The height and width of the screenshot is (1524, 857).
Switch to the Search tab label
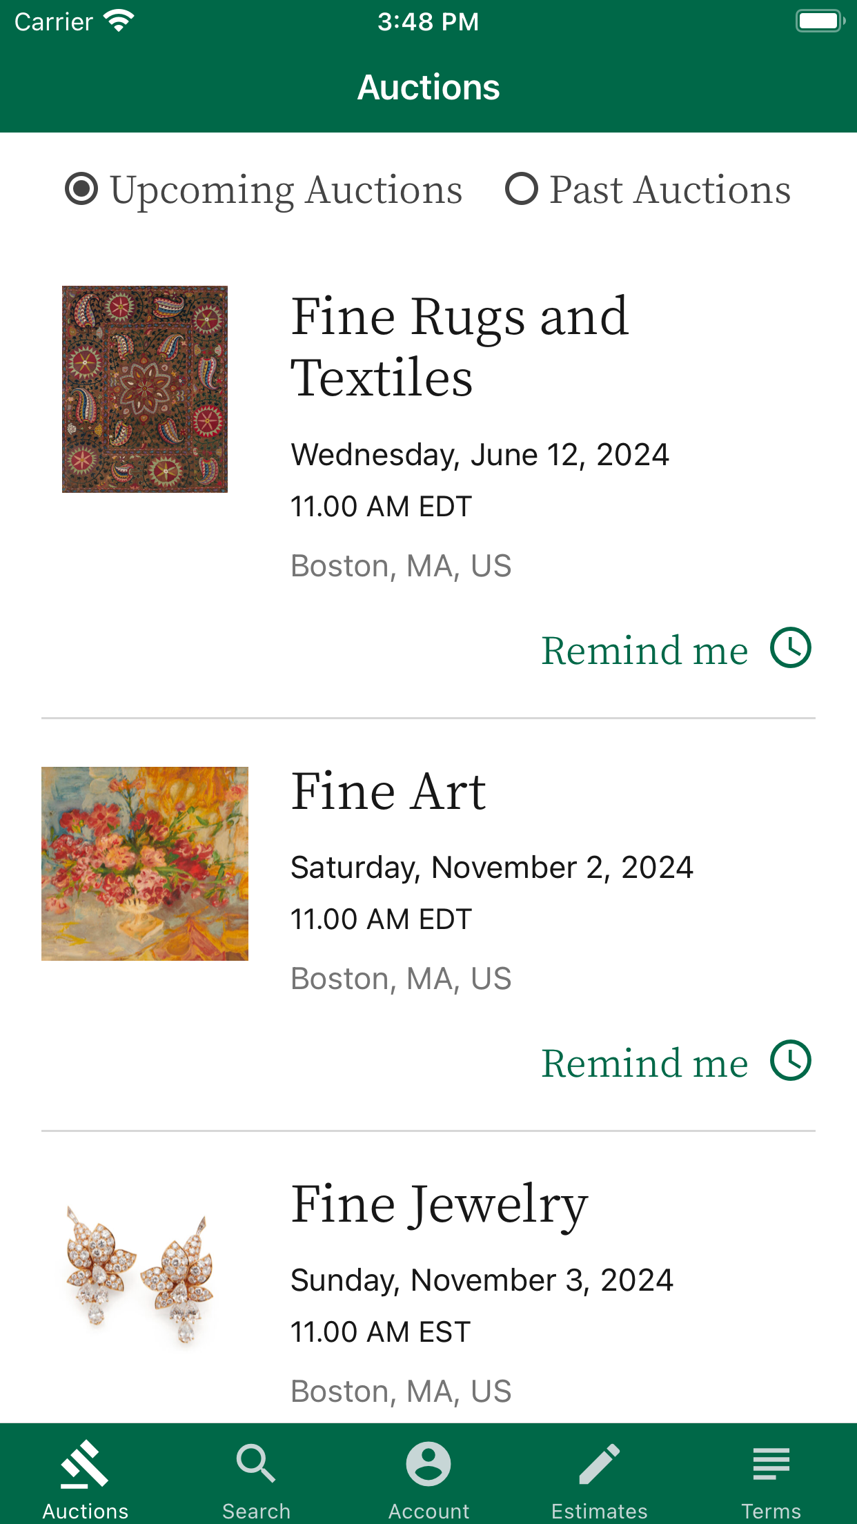pyautogui.click(x=256, y=1511)
